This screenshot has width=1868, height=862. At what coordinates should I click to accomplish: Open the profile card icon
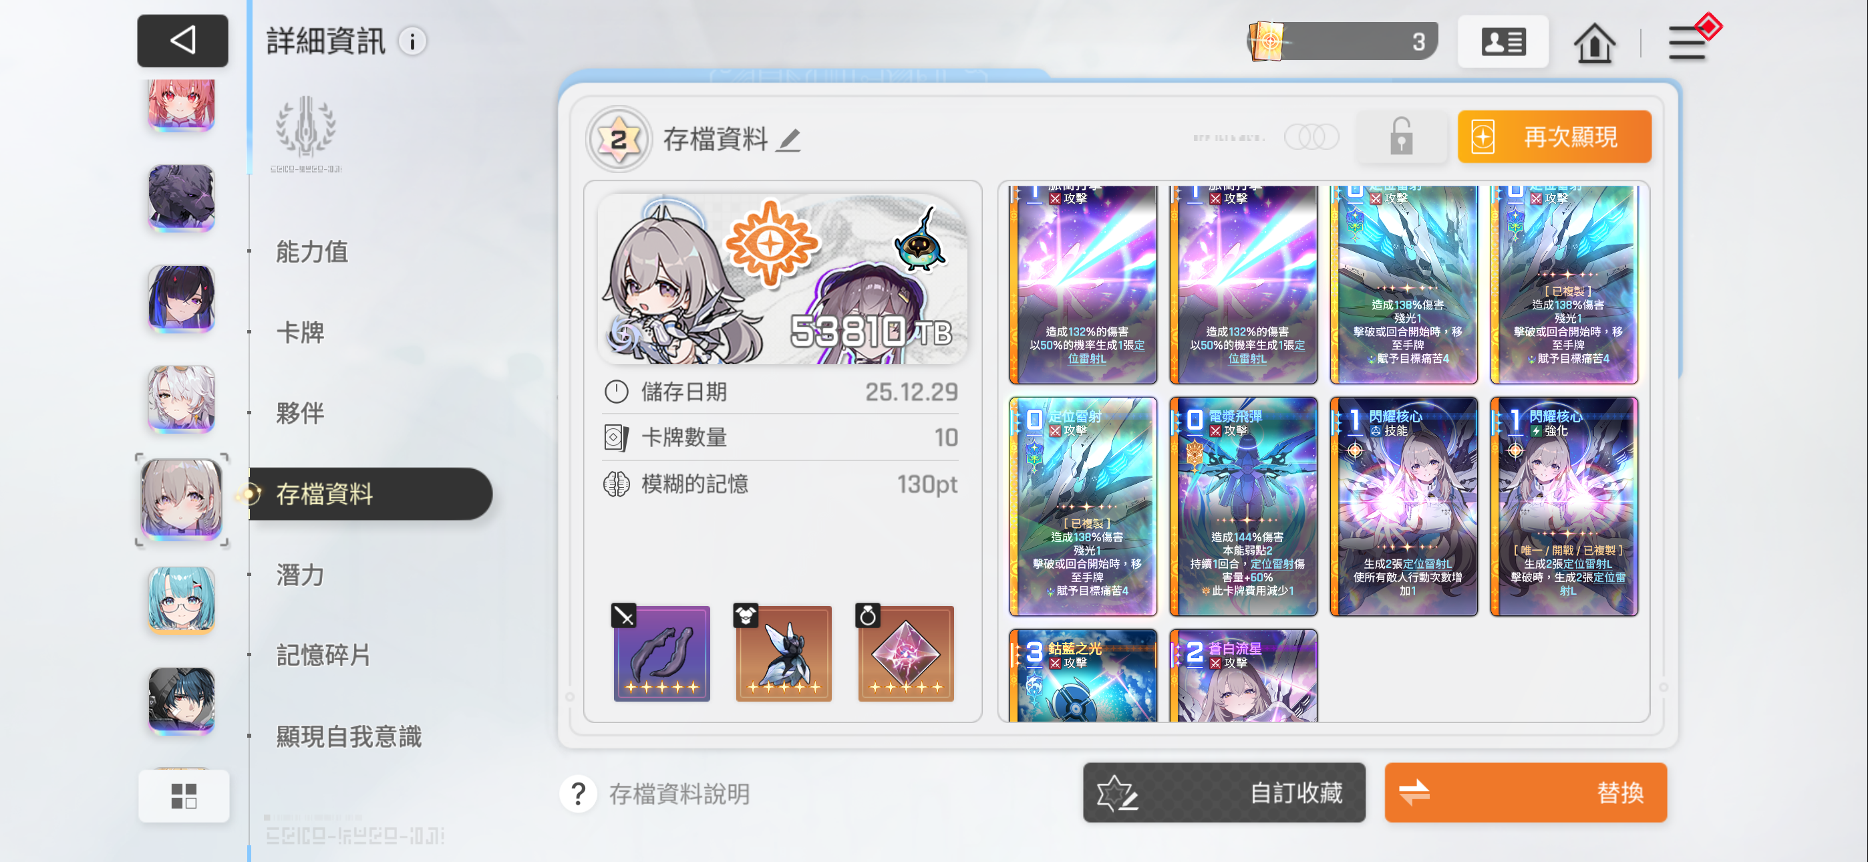click(1503, 42)
